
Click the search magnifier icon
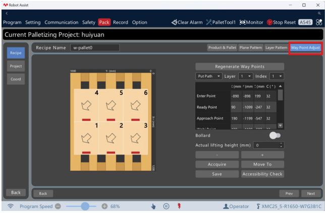point(319,13)
